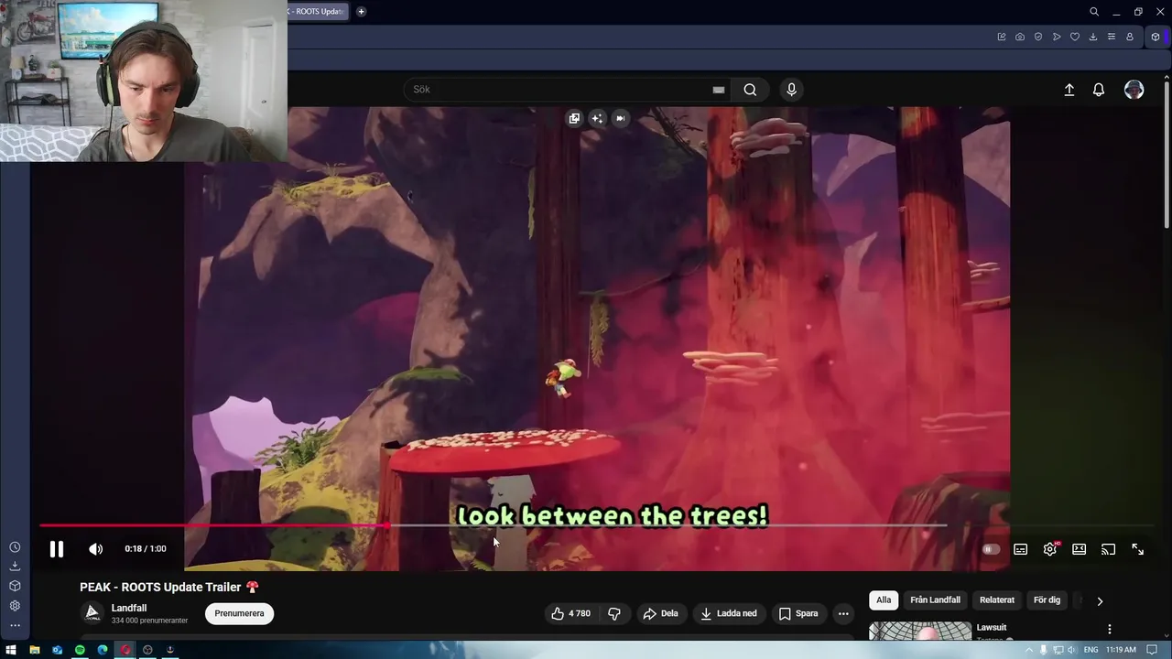
Task: Expand the sidebar three-dot menu
Action: click(15, 626)
